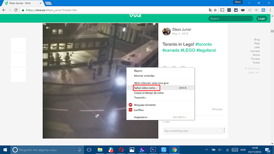274x154 pixels.
Task: Open the Privacy footer link
Action: click(255, 59)
